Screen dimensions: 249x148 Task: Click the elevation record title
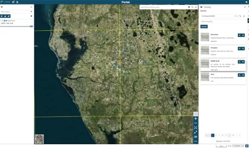(214, 35)
